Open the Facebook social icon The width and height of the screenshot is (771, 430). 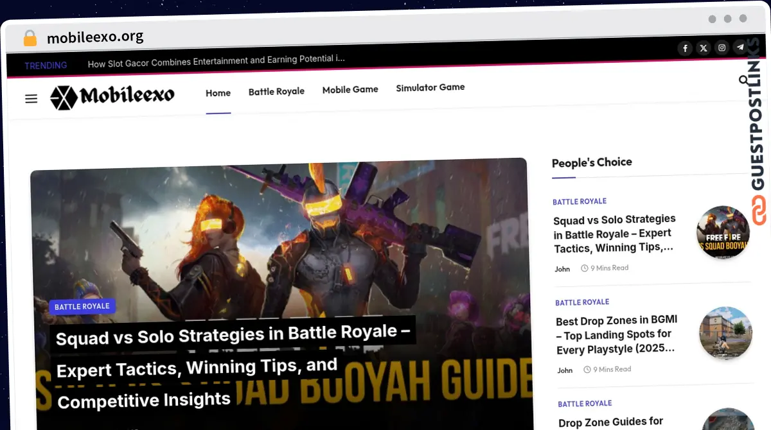685,48
